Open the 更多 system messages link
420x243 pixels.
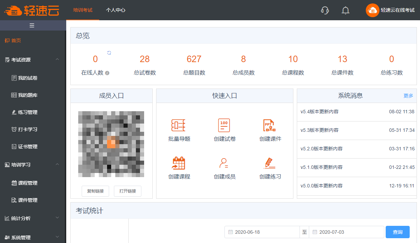pos(408,96)
